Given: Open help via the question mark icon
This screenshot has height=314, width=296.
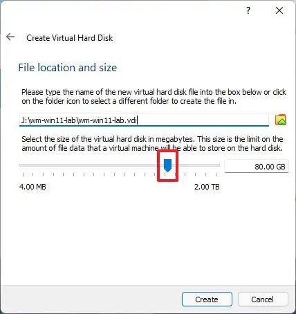Looking at the screenshot, I should pyautogui.click(x=248, y=10).
